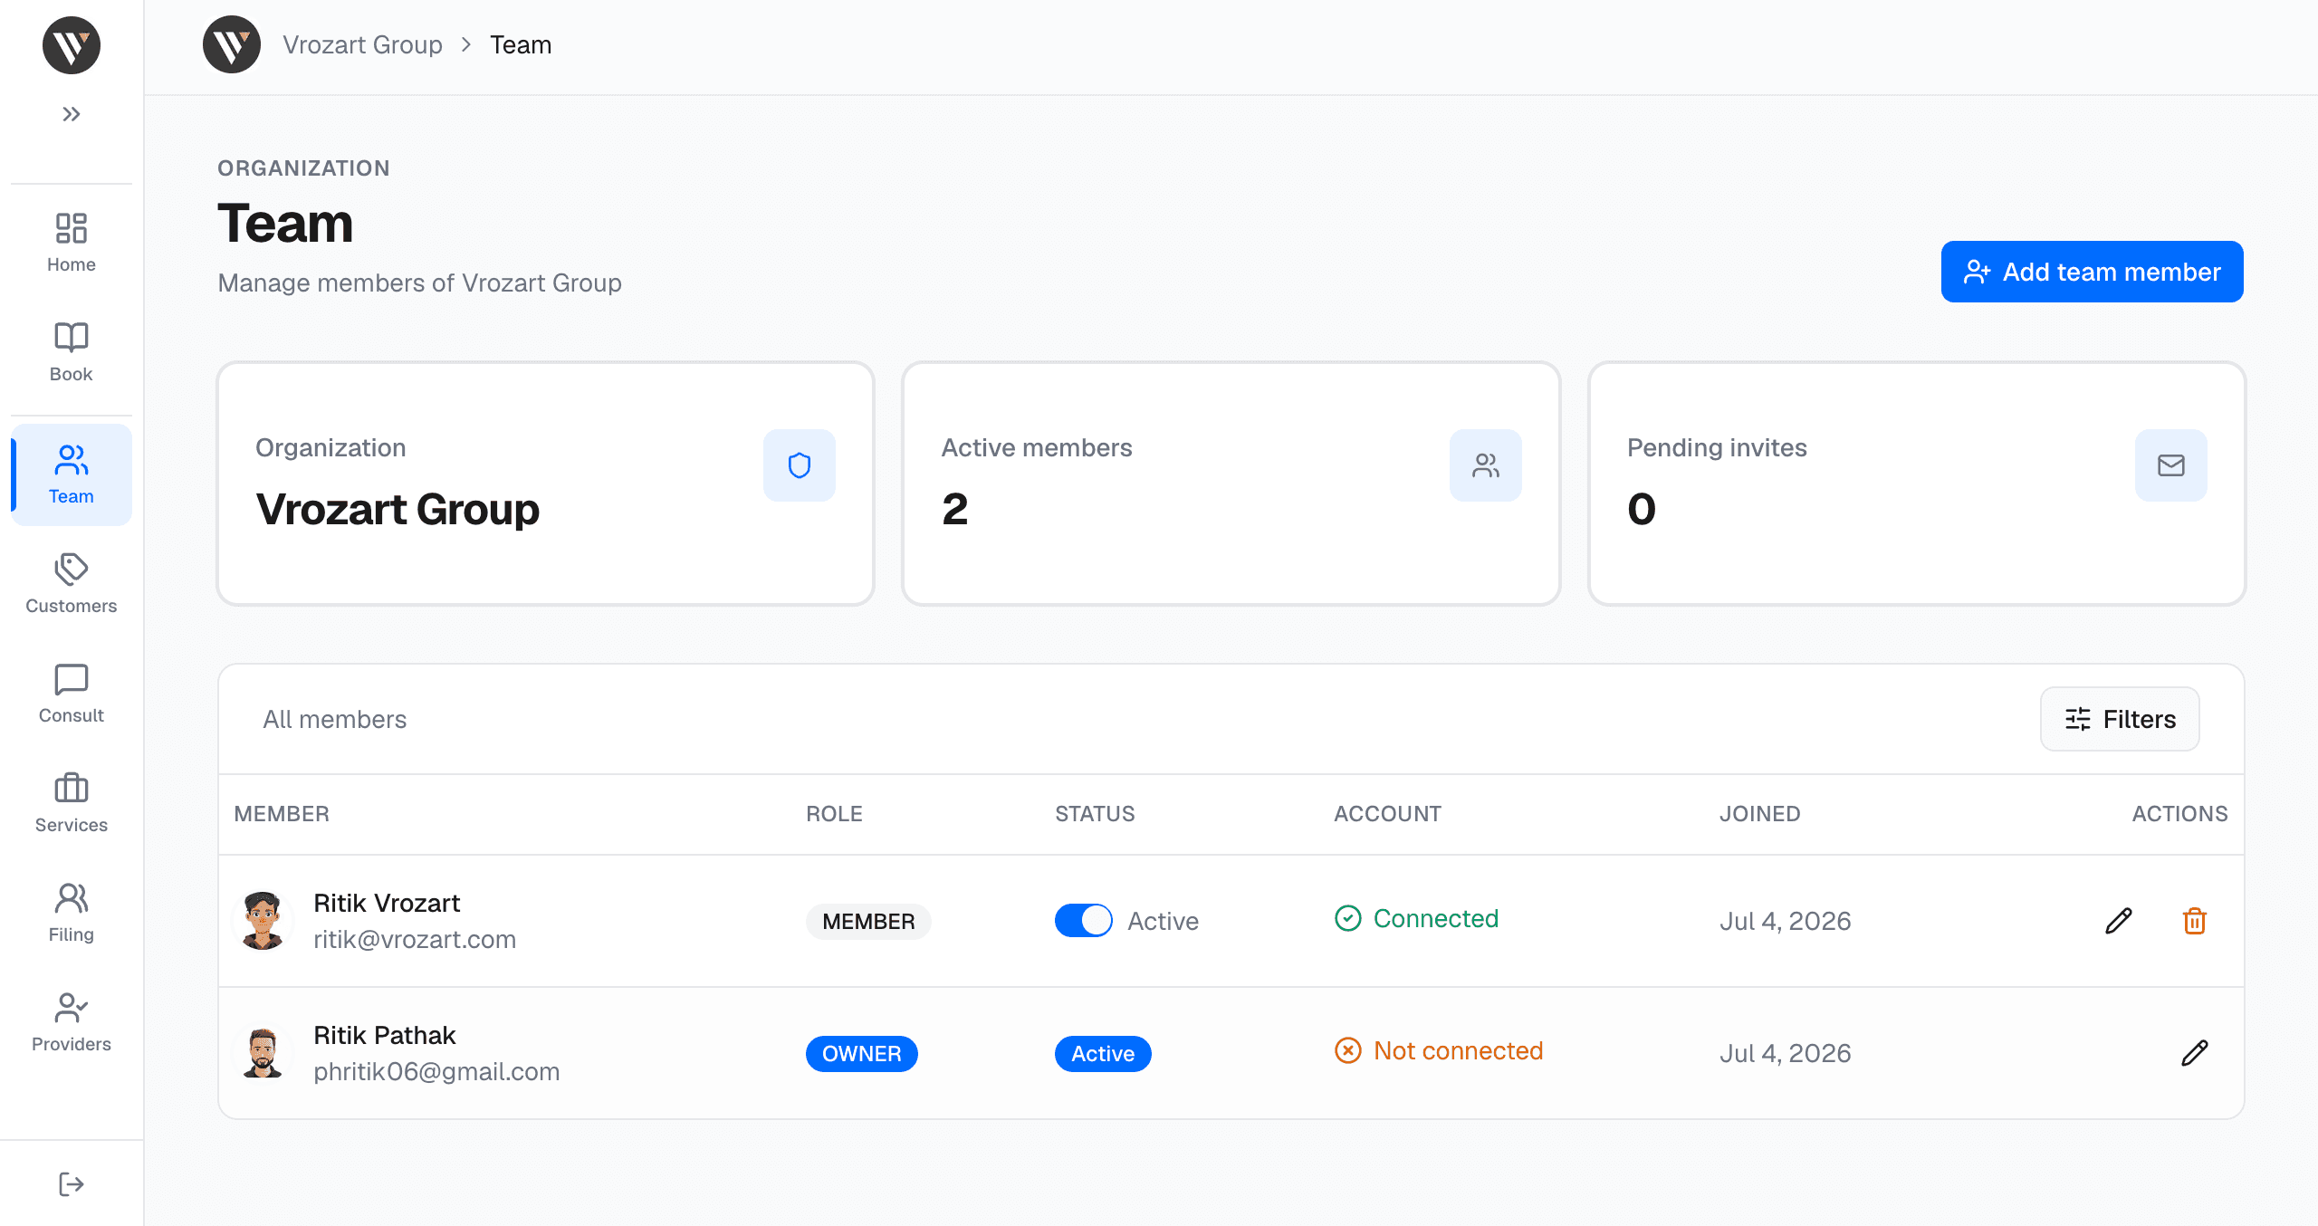
Task: Edit Ritik Pathak with the pencil icon
Action: point(2195,1053)
